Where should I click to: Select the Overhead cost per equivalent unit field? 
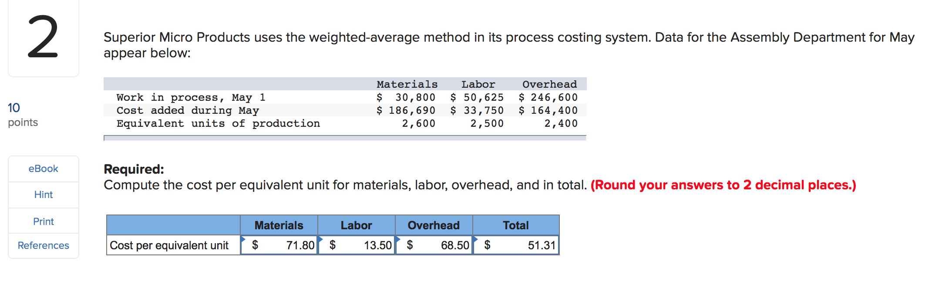434,245
